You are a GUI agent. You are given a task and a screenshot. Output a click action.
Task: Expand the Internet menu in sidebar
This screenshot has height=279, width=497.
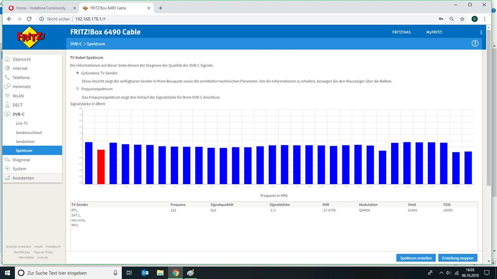click(20, 69)
